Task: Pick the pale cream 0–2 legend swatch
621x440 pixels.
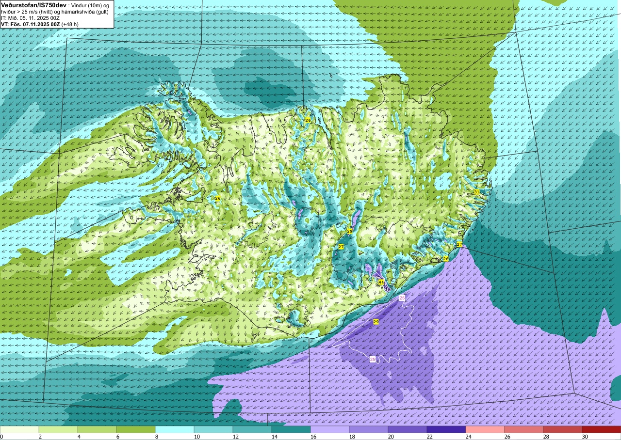Action: 19,429
